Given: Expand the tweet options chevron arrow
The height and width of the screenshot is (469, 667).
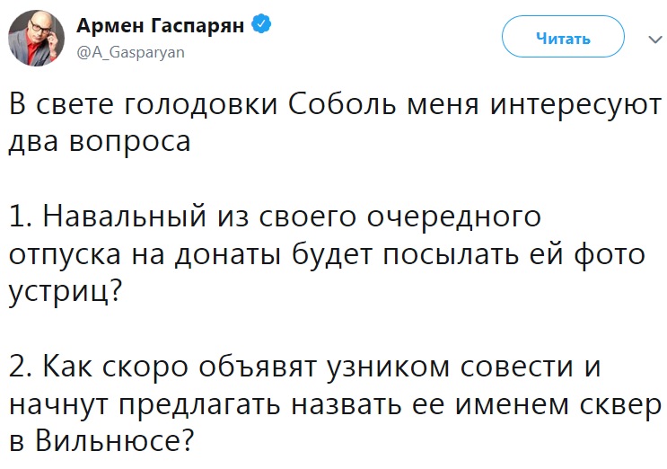Looking at the screenshot, I should tap(655, 40).
